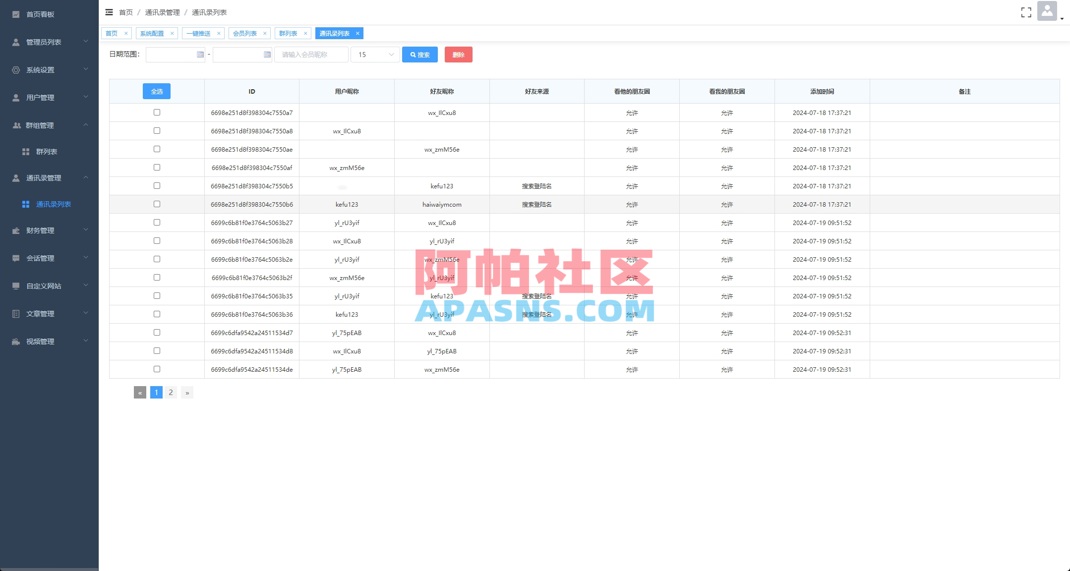Click the calendar icon in the date range field
The width and height of the screenshot is (1070, 571).
(200, 55)
